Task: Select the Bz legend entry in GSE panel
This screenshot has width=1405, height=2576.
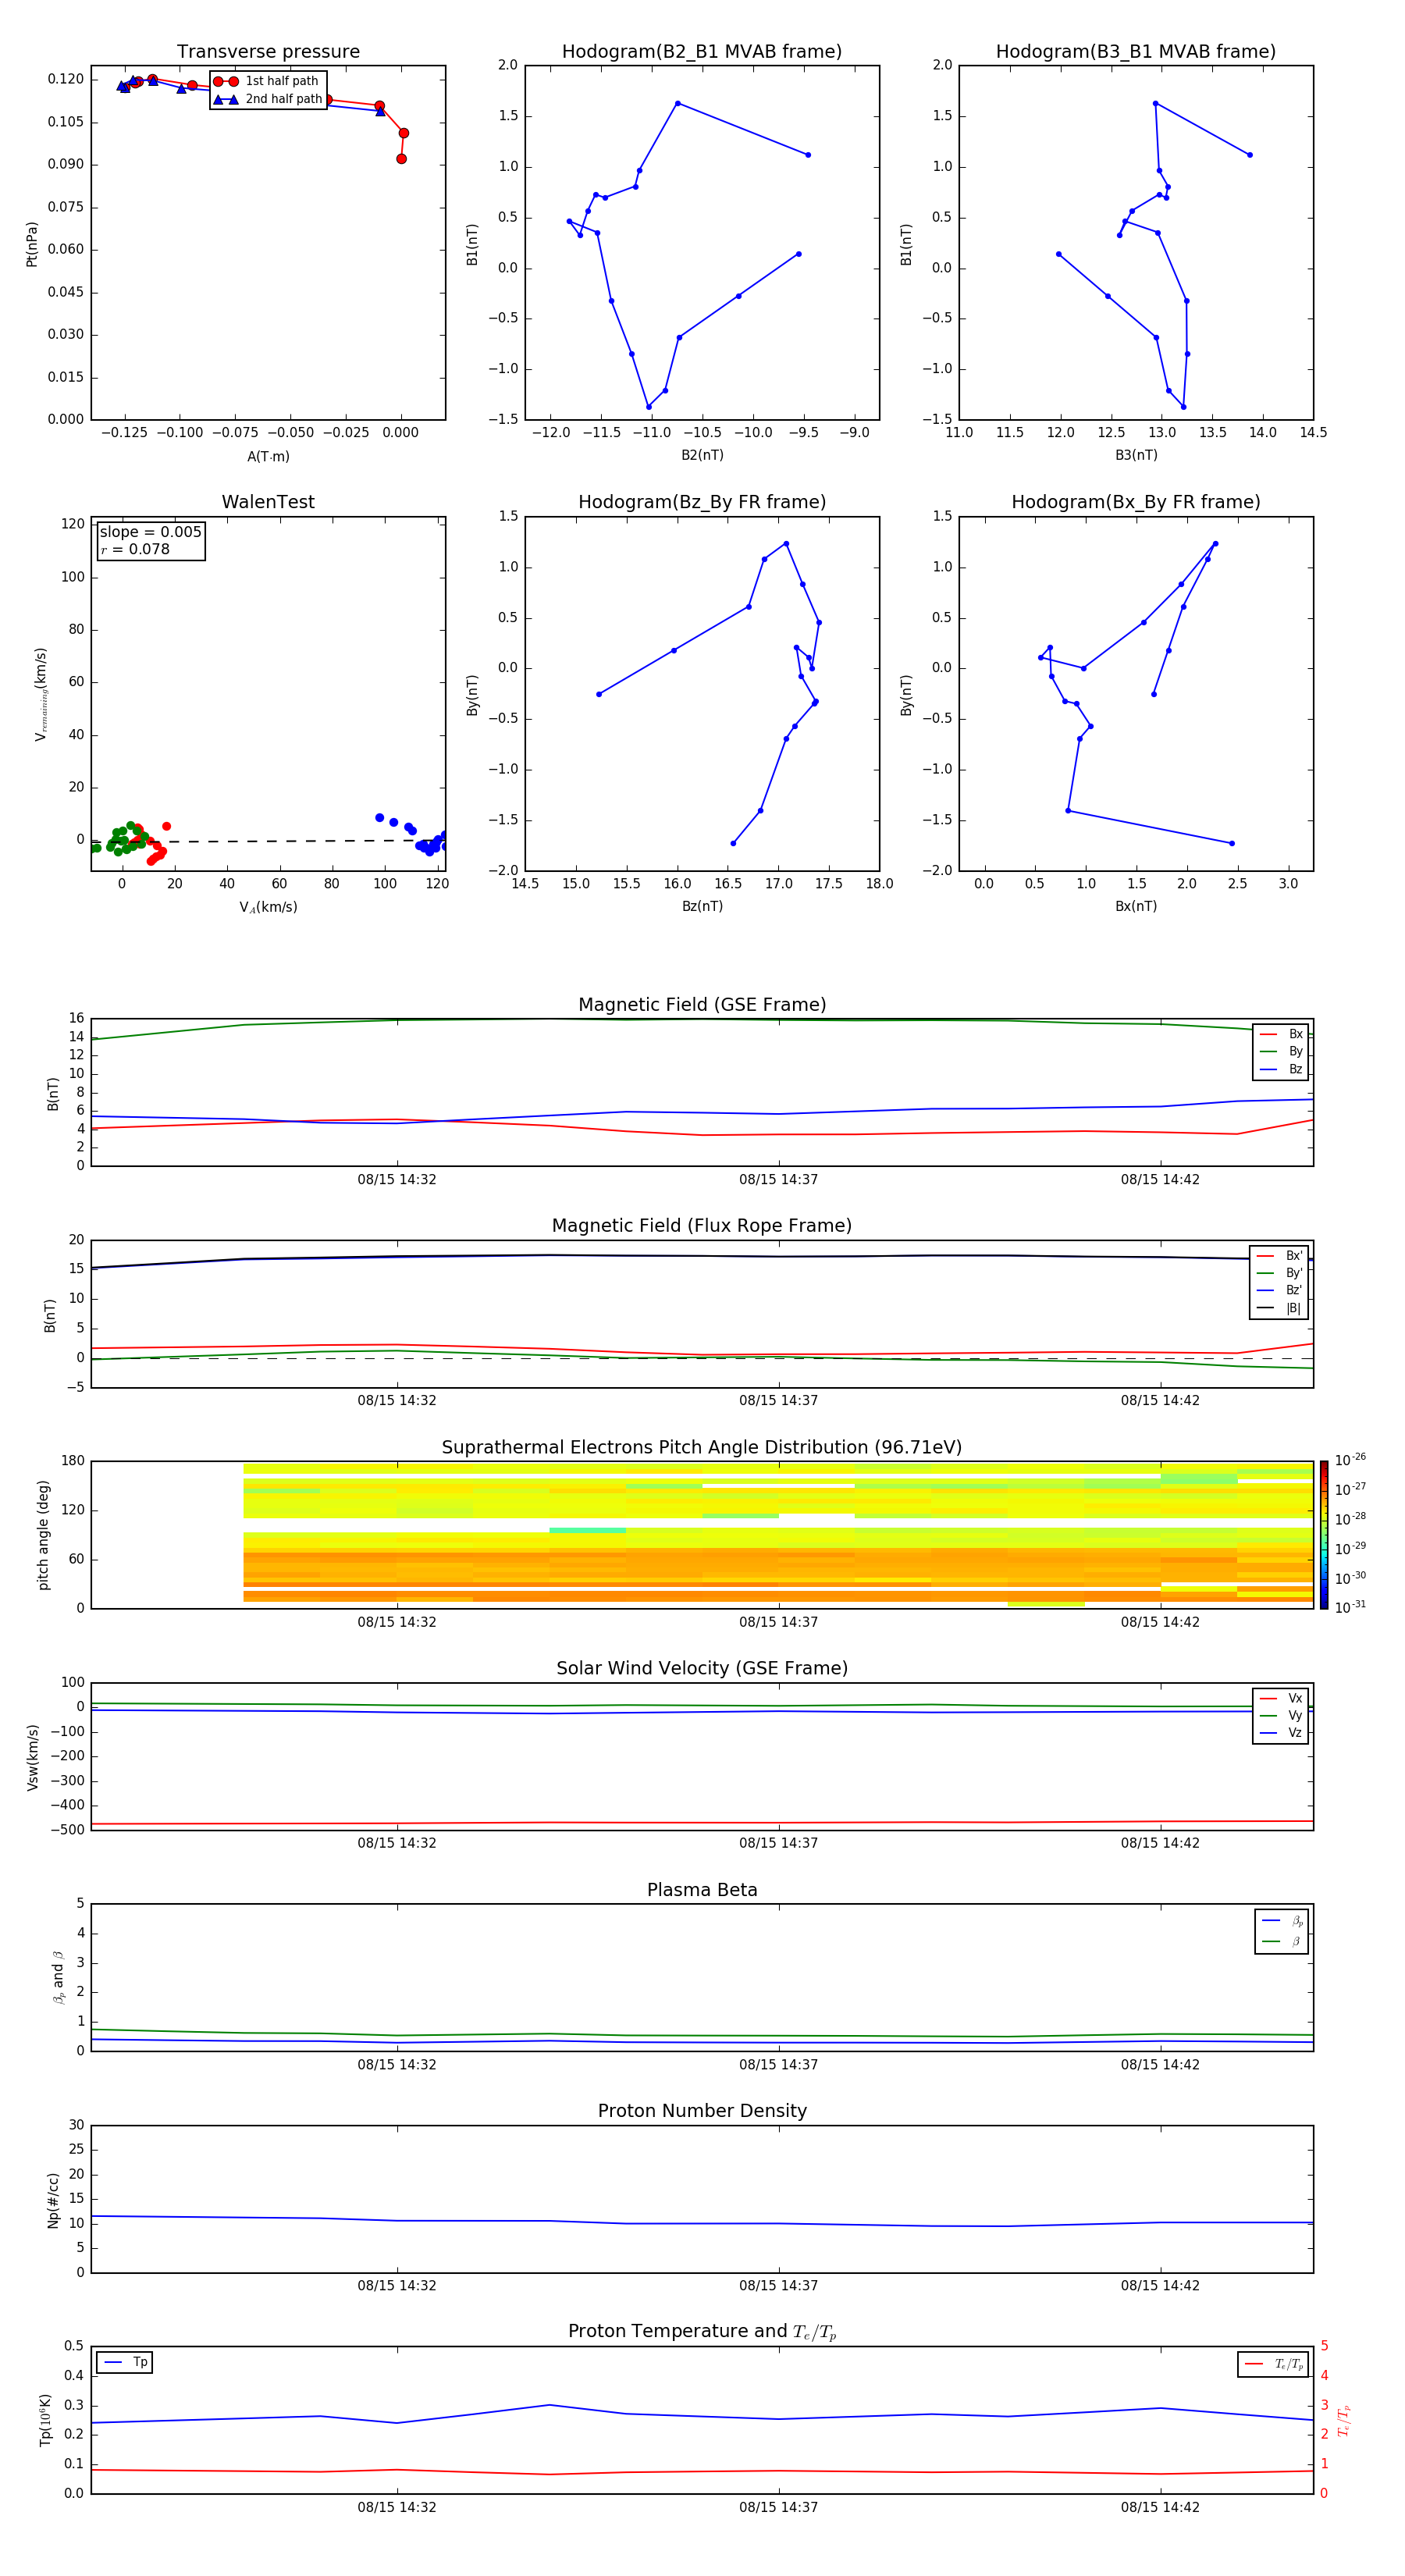Action: (1281, 1069)
